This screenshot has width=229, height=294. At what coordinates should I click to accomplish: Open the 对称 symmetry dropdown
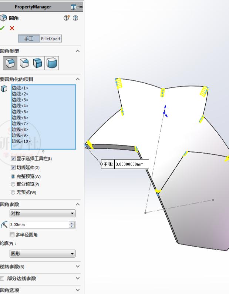[43, 213]
